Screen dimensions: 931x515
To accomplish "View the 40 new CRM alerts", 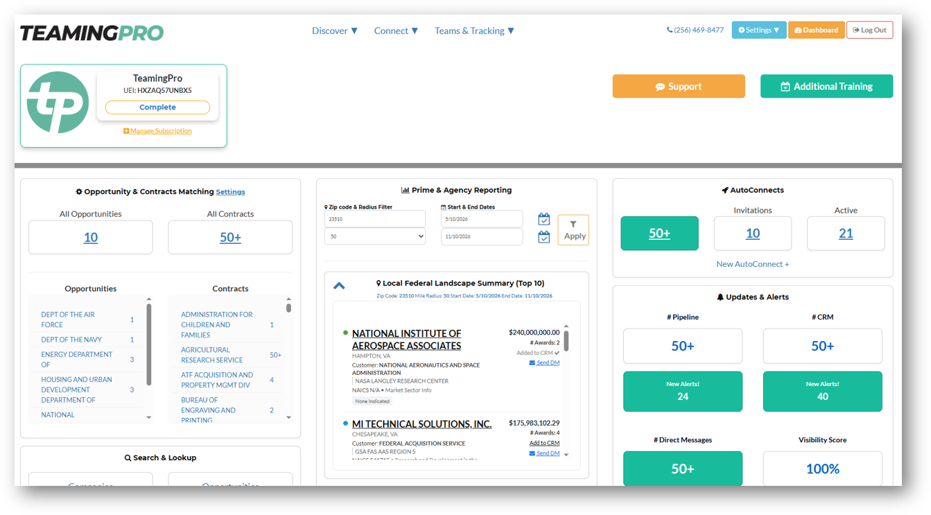I will [823, 392].
